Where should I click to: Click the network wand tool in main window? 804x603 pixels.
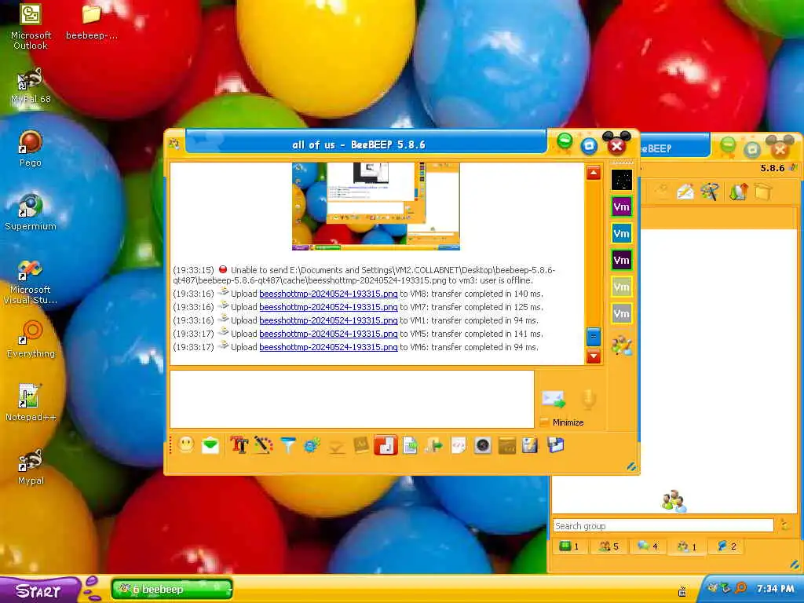point(710,192)
